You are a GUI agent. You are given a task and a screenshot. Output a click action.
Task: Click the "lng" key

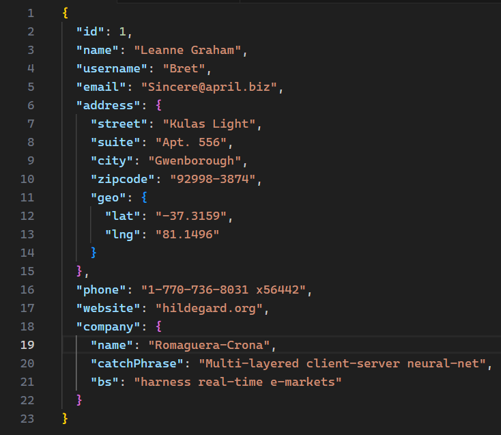click(x=123, y=235)
